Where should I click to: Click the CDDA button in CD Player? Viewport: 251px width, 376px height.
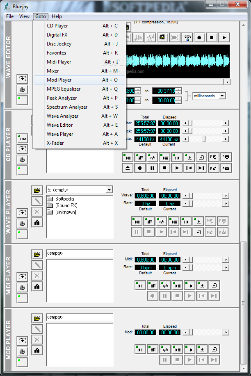[22, 139]
